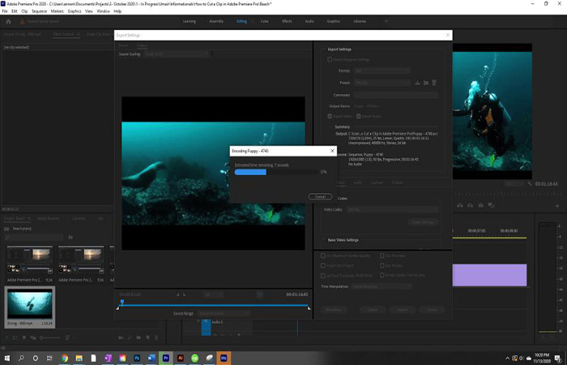This screenshot has height=365, width=567.
Task: Click the Set Out Point marker icon
Action: (x=184, y=294)
